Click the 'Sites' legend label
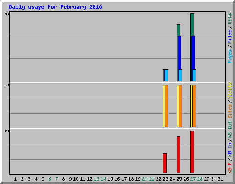The width and height of the screenshot is (235, 184). tap(230, 111)
